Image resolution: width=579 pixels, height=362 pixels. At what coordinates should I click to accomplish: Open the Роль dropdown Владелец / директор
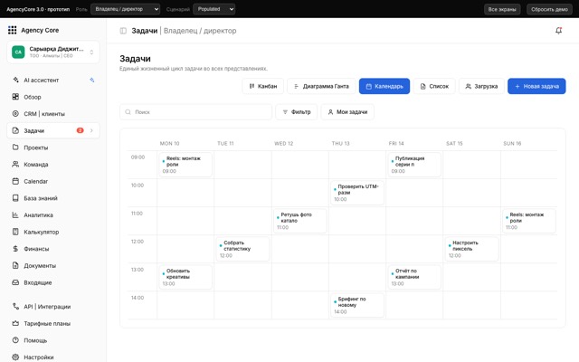coord(126,9)
